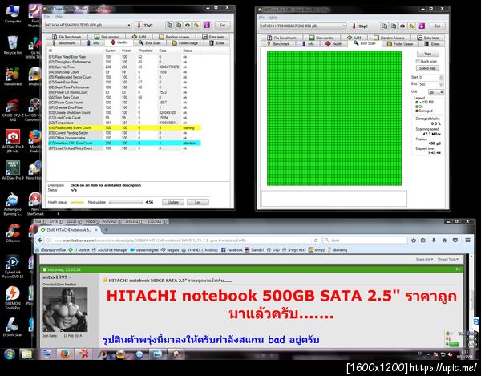
Task: Click Start button in Error Scan window
Action: click(427, 54)
